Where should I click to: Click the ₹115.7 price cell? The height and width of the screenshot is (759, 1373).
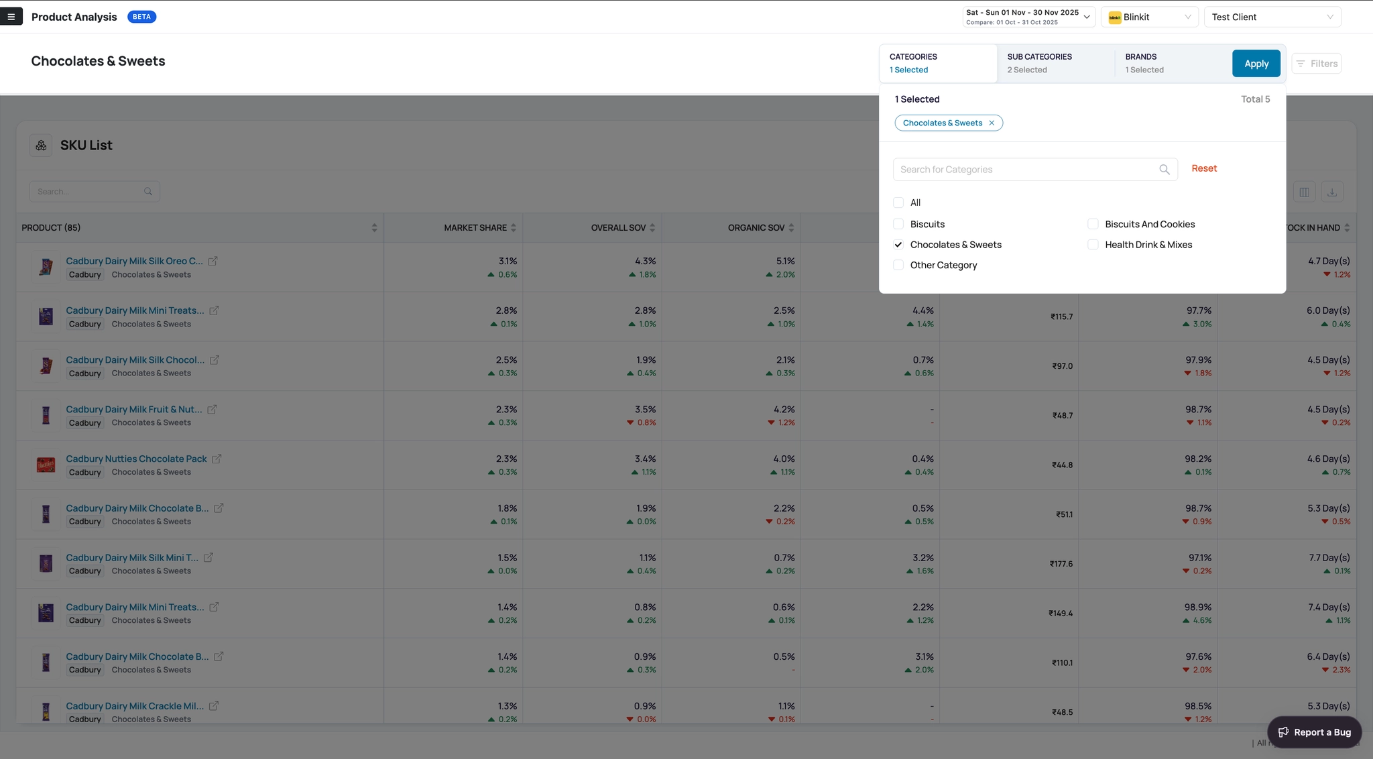(1061, 316)
